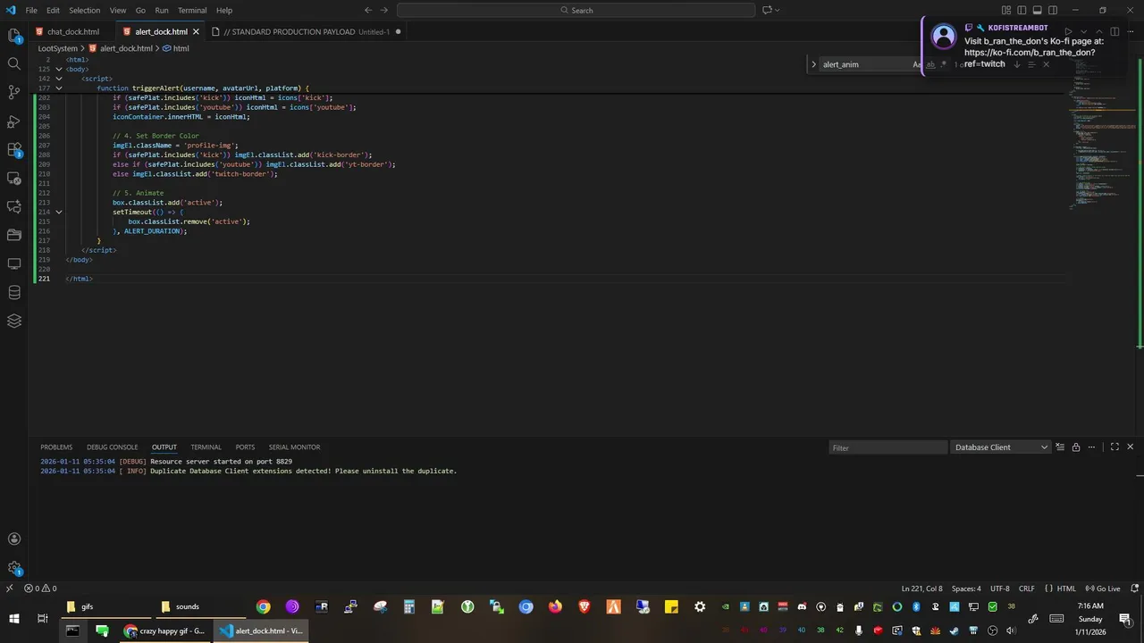The image size is (1144, 643).
Task: Open the Accounts icon in activity bar
Action: point(14,539)
